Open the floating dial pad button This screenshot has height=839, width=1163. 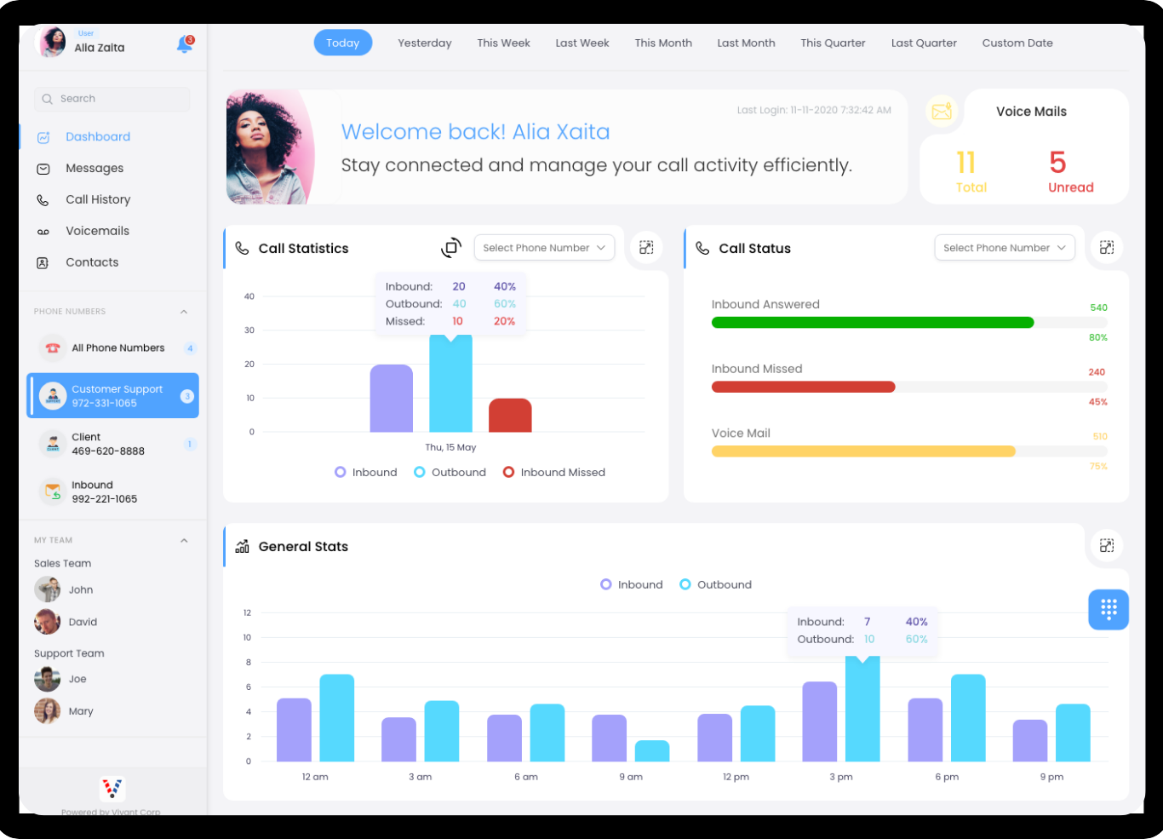(1108, 609)
